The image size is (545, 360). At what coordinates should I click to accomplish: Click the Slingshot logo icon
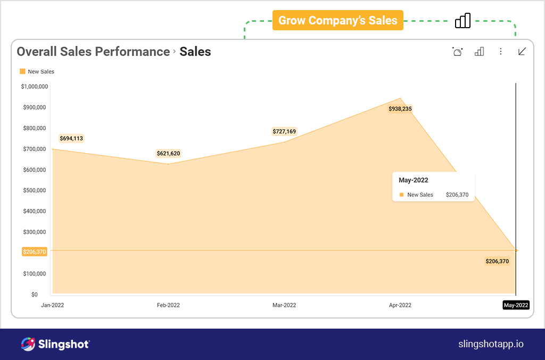[x=28, y=344]
